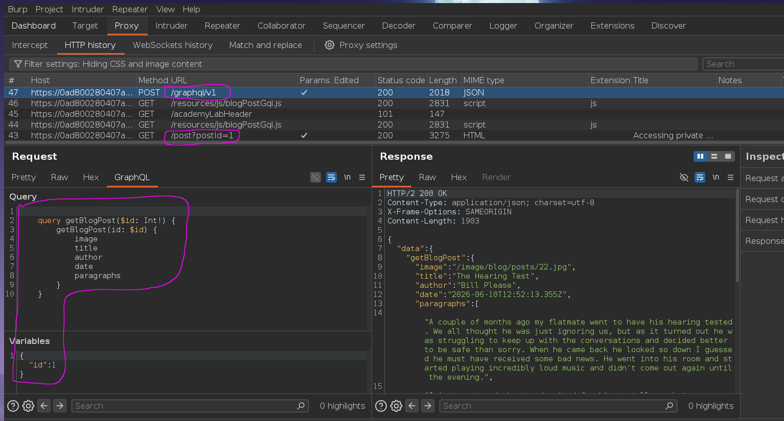This screenshot has width=784, height=421.
Task: Open Response panel hamburger options menu
Action: 730,177
